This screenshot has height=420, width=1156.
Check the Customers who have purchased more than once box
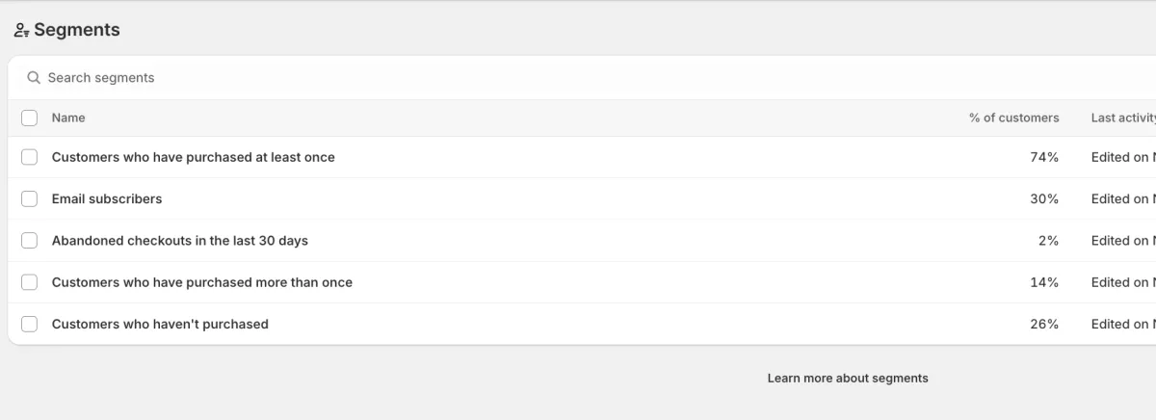click(x=30, y=282)
